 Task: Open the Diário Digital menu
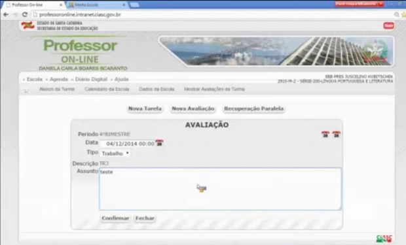click(x=91, y=79)
